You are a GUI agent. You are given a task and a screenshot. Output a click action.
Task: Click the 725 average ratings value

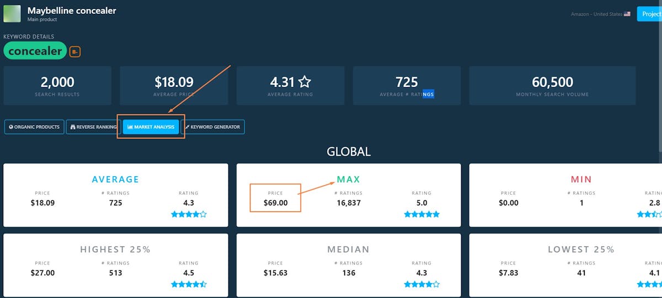tap(407, 82)
